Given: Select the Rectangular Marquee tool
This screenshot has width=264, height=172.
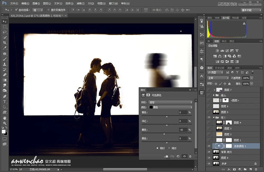Looking at the screenshot, I should 5,27.
